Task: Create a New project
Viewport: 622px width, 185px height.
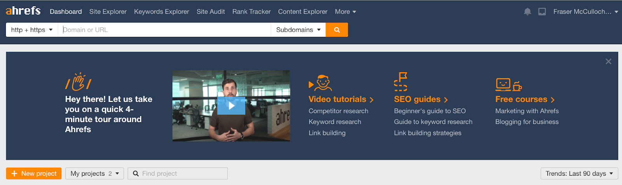Action: [x=34, y=173]
